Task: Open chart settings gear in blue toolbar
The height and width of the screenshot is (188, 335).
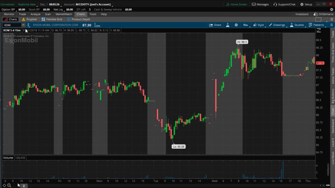Action: click(236, 25)
